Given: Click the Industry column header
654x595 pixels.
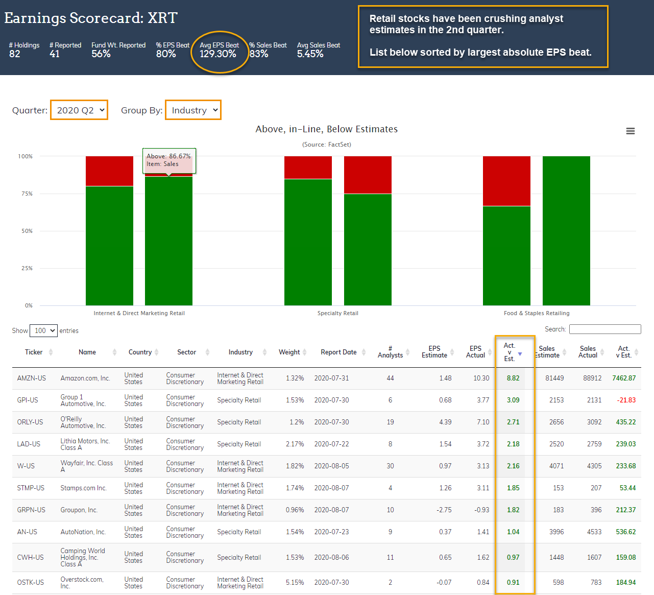Looking at the screenshot, I should [240, 352].
